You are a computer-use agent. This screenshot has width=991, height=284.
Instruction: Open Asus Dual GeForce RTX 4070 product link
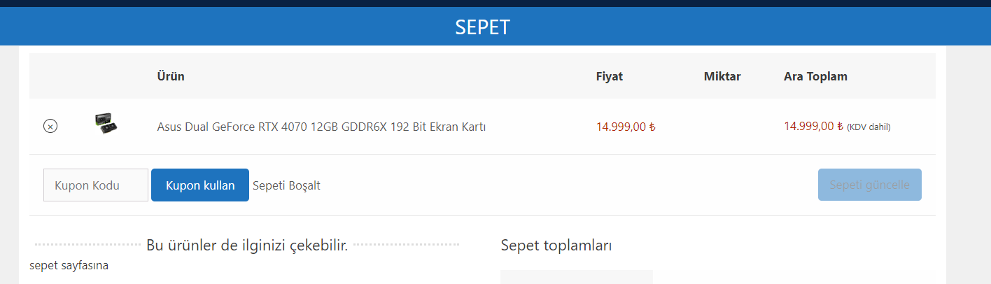click(x=321, y=127)
